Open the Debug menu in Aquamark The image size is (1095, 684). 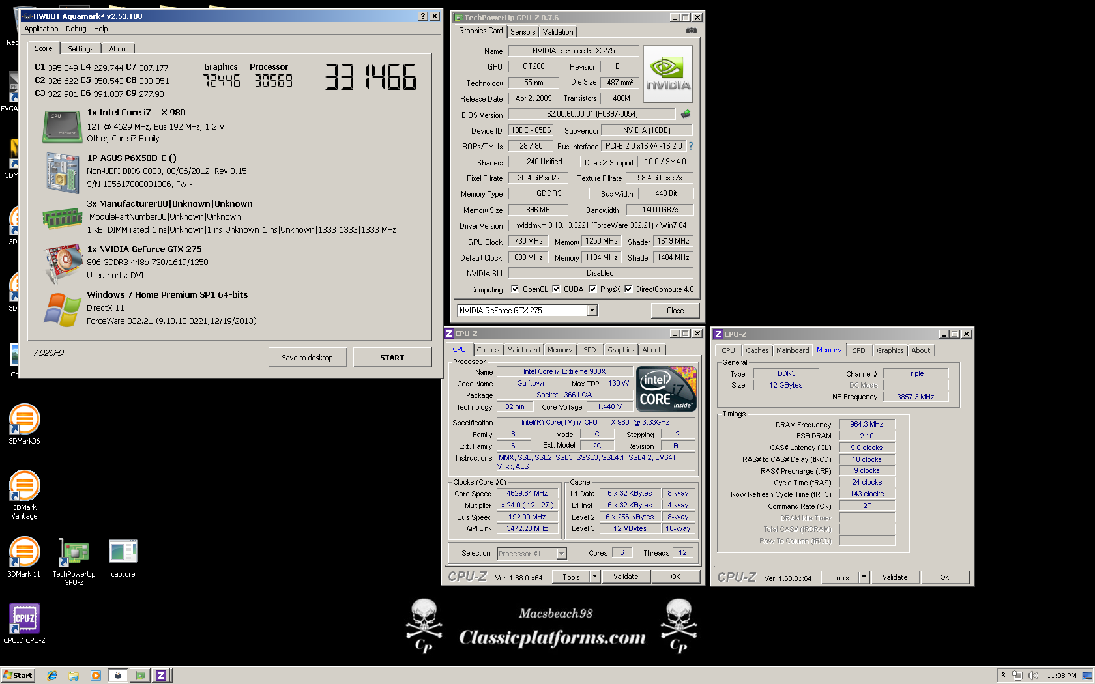76,29
